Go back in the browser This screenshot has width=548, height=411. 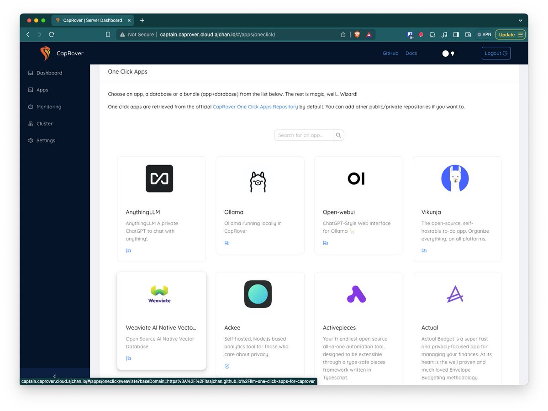(x=28, y=34)
